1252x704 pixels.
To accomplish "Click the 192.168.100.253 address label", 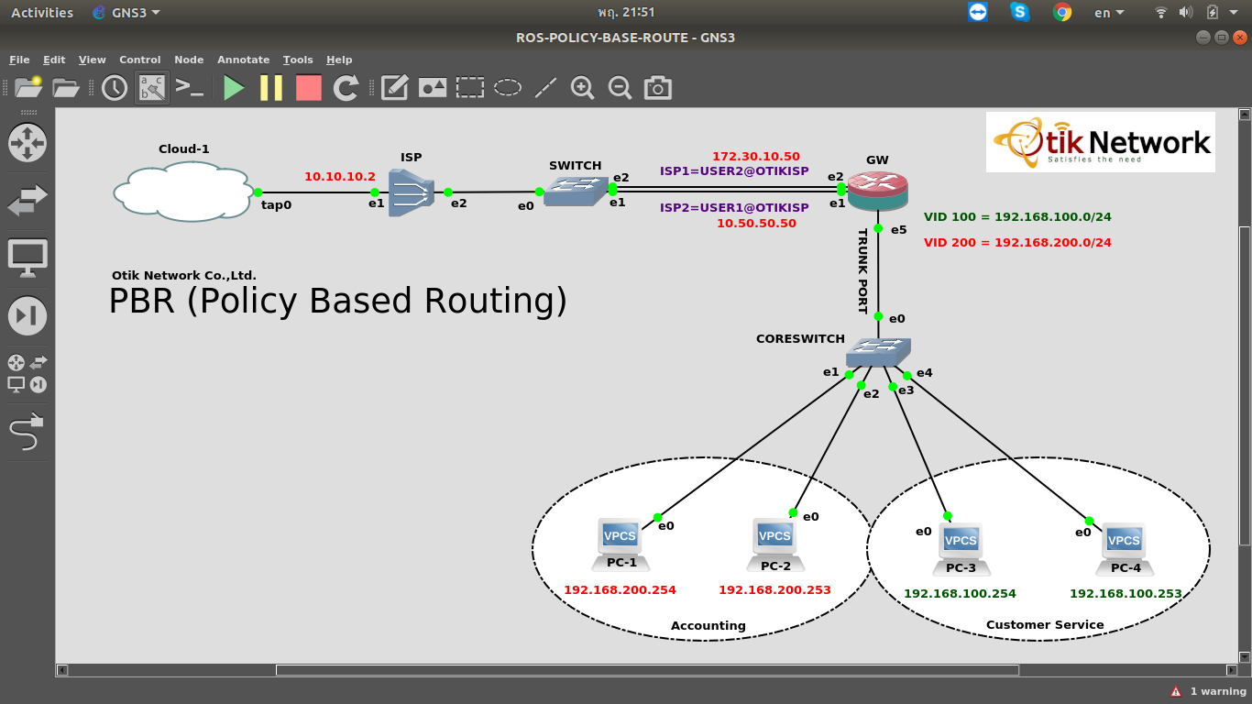I will [1126, 594].
